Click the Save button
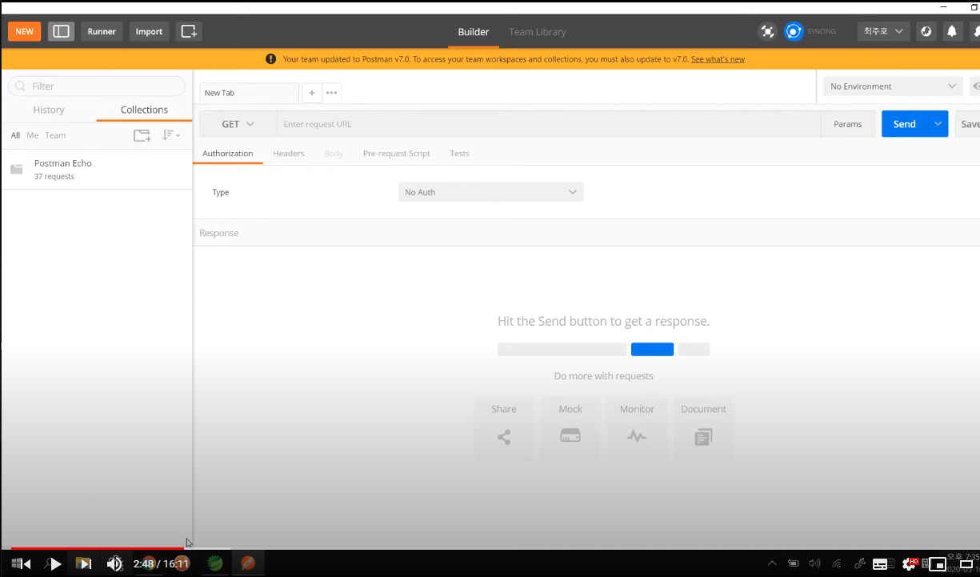Viewport: 980px width, 577px height. tap(969, 124)
